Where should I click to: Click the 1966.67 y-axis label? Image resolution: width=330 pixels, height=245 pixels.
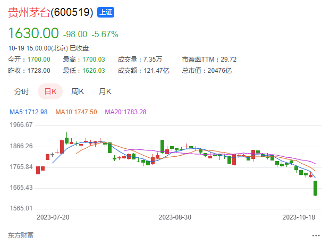pyautogui.click(x=21, y=125)
